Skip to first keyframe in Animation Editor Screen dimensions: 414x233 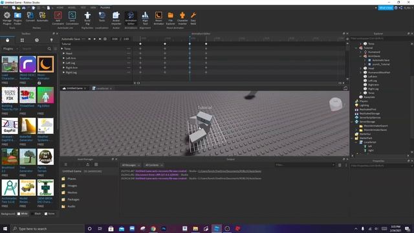(89, 39)
